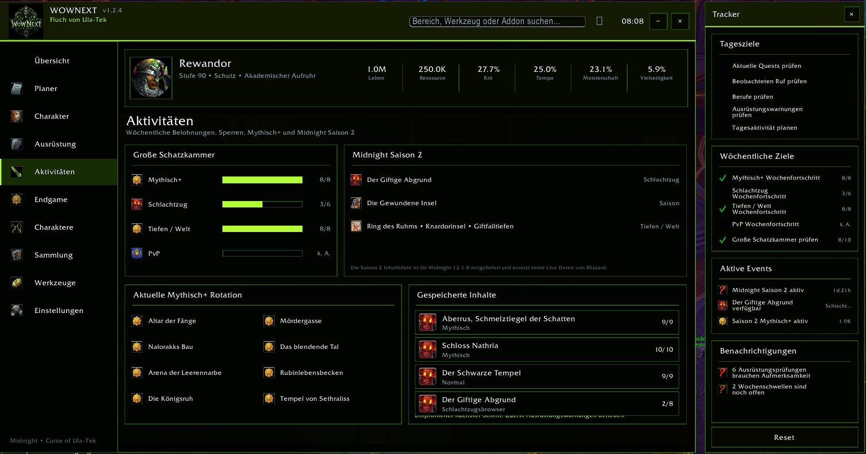Close the Tracker panel

click(851, 15)
